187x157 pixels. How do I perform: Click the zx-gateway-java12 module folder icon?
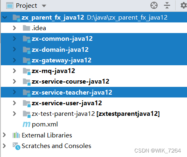pyautogui.click(x=26, y=61)
